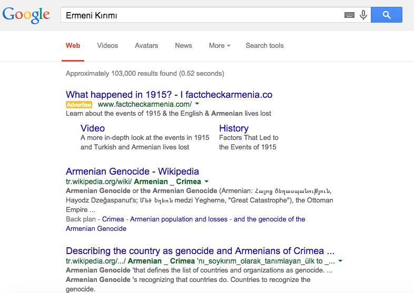Open 'What happened in 1915?' ad result
This screenshot has height=293, width=414.
[169, 95]
